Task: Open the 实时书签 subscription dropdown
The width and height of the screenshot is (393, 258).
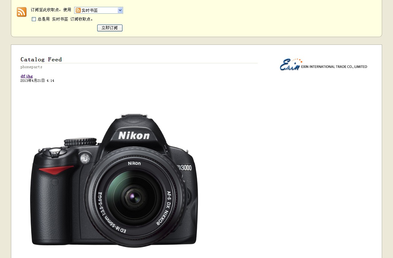Action: point(98,10)
